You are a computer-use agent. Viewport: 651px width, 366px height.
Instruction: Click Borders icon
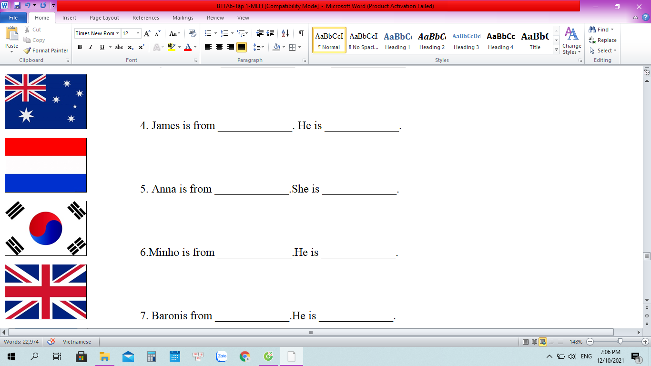pyautogui.click(x=292, y=47)
